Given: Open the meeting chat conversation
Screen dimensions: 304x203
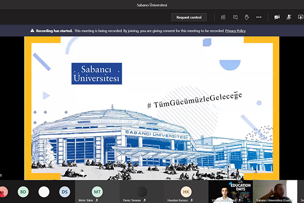Looking at the screenshot, I should pos(235,18).
